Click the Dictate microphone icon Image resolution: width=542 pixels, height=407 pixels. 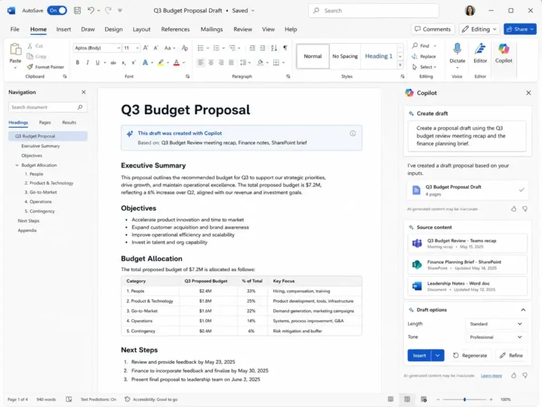[x=457, y=49]
